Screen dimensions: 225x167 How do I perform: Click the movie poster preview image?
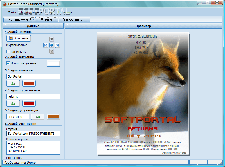[x=143, y=94]
